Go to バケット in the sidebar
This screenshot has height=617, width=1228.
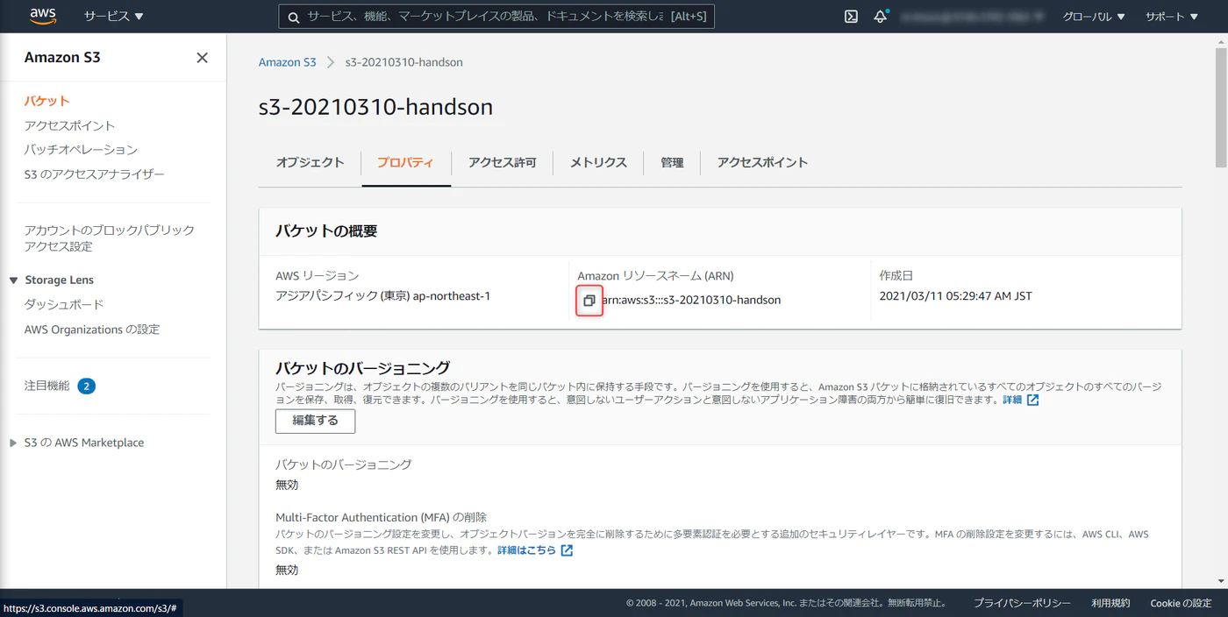click(x=47, y=101)
